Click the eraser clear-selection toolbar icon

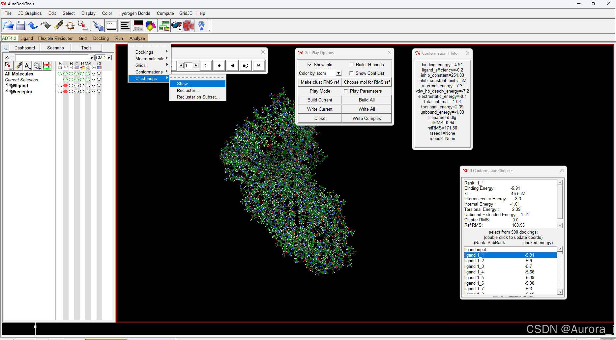coord(59,25)
